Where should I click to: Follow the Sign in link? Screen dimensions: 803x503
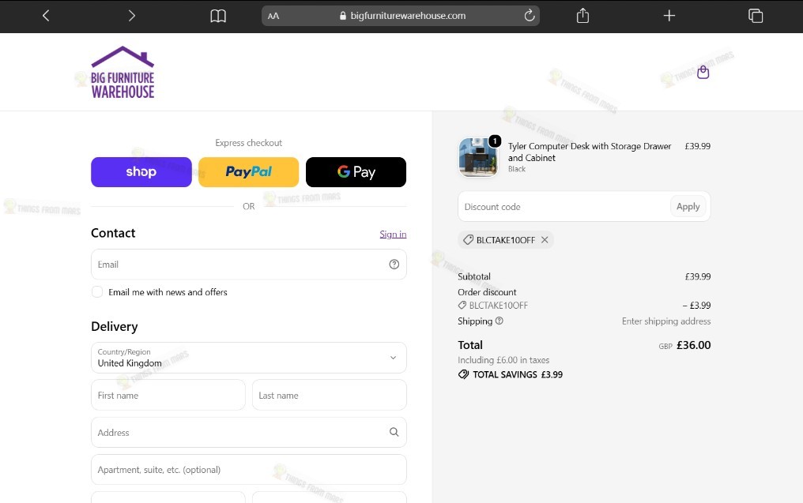coord(393,234)
